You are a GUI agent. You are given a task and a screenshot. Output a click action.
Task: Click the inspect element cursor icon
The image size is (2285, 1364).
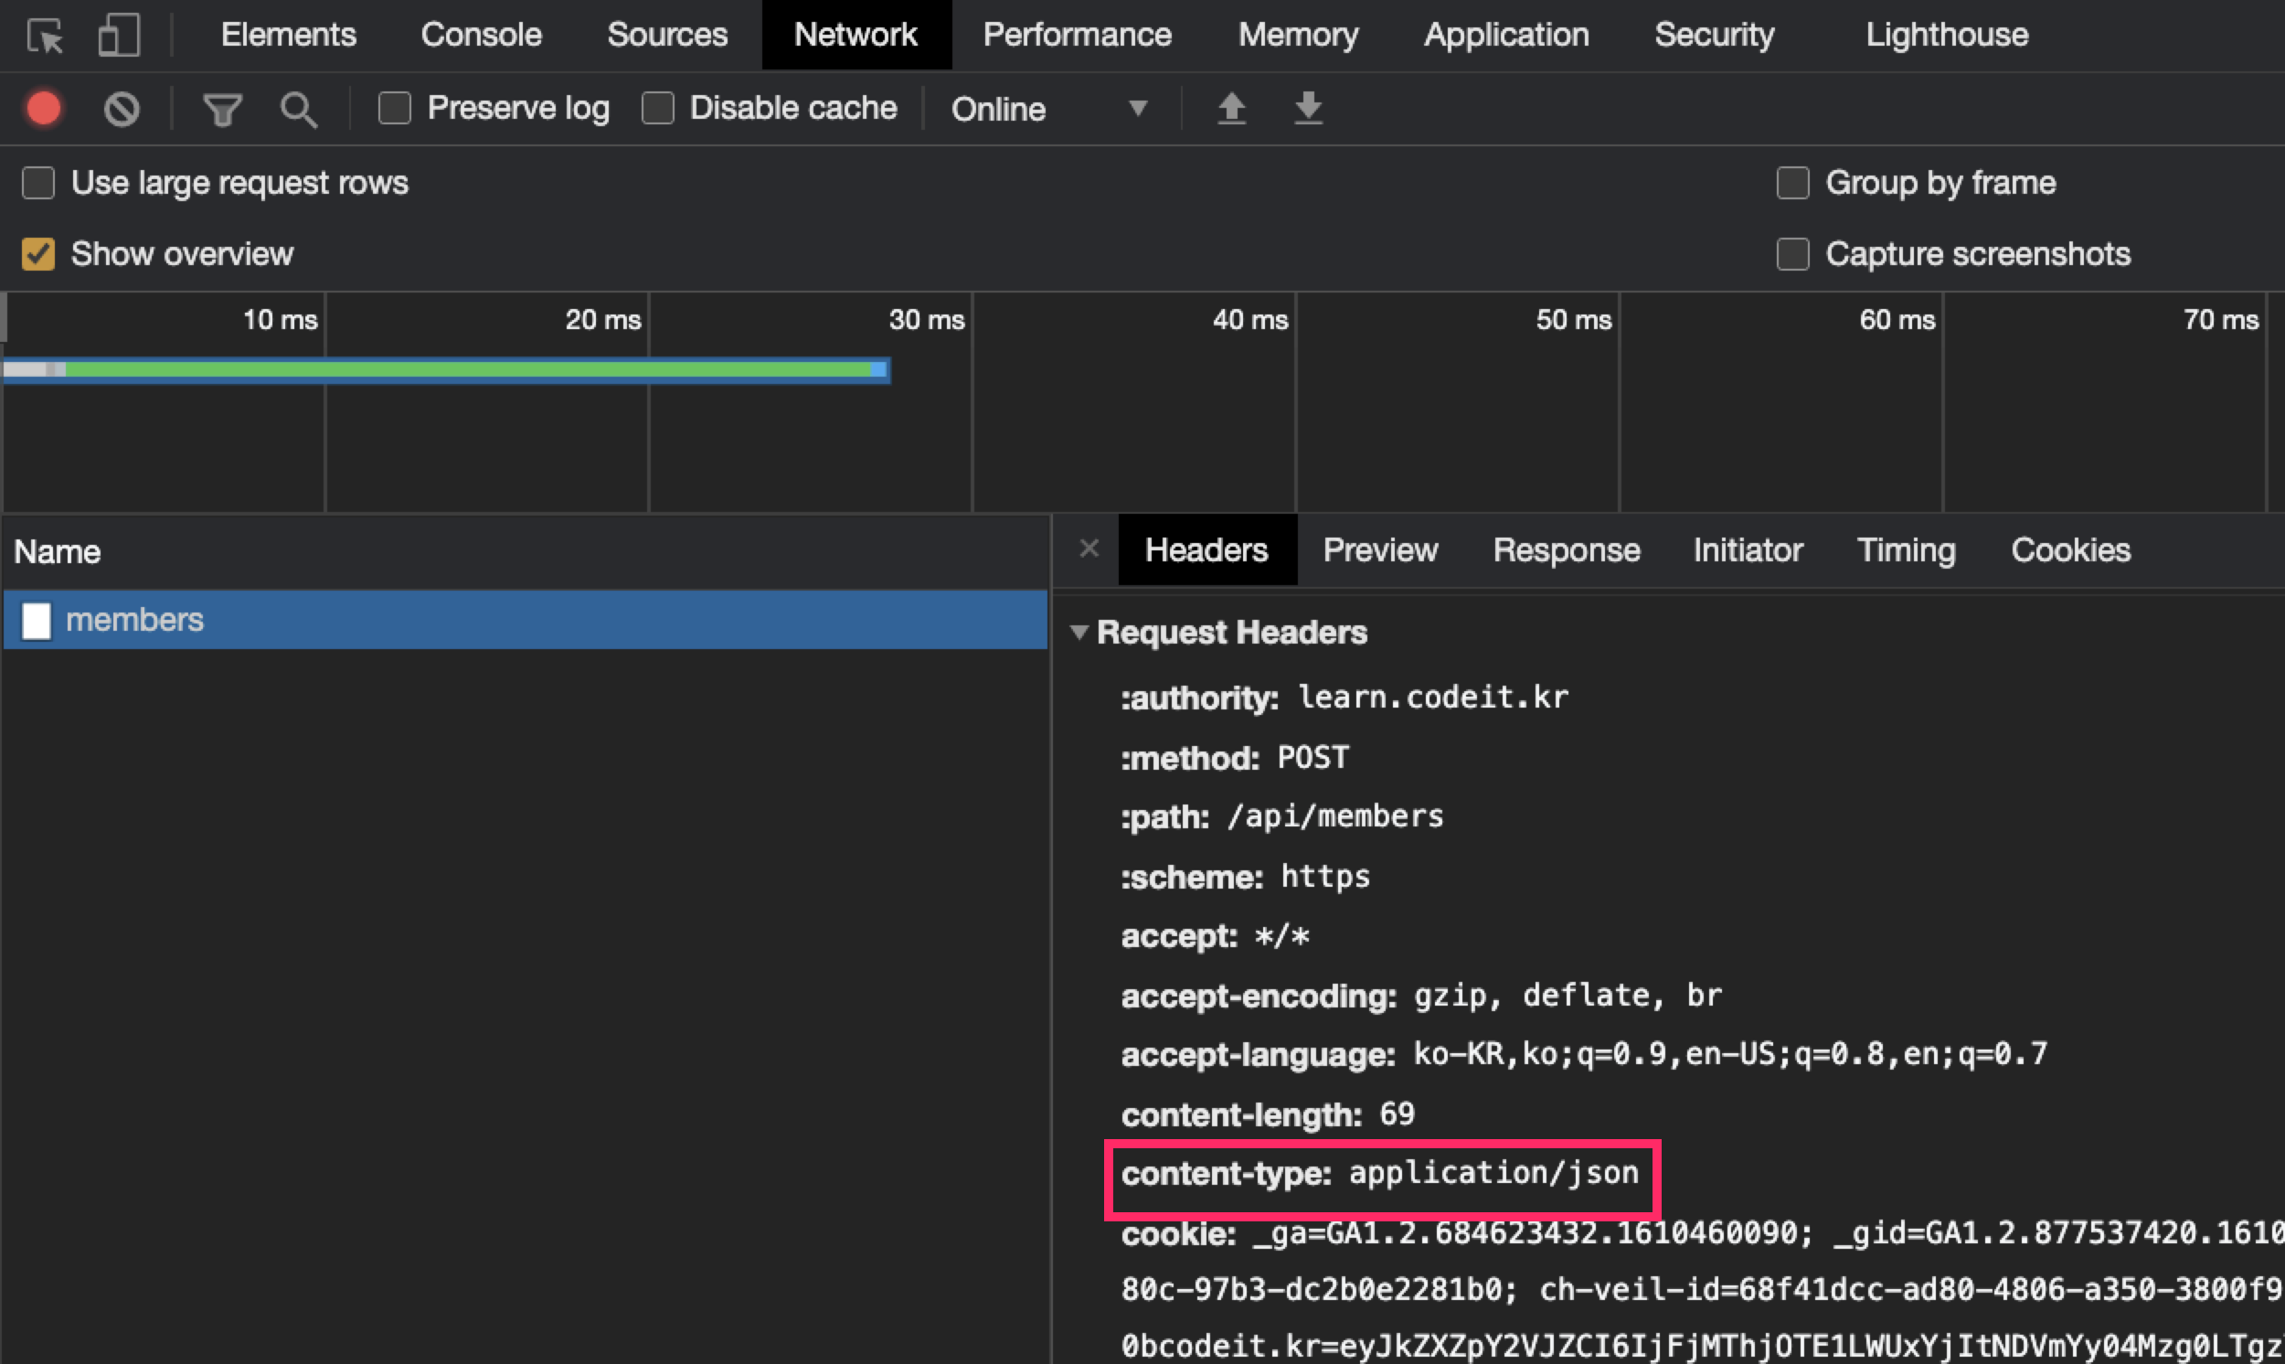[45, 36]
